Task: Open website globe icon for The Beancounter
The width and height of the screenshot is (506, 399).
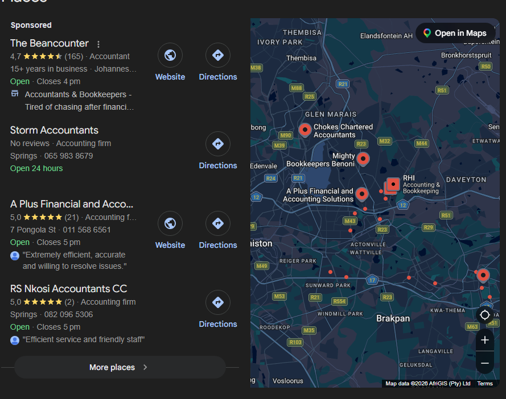Action: pos(170,55)
